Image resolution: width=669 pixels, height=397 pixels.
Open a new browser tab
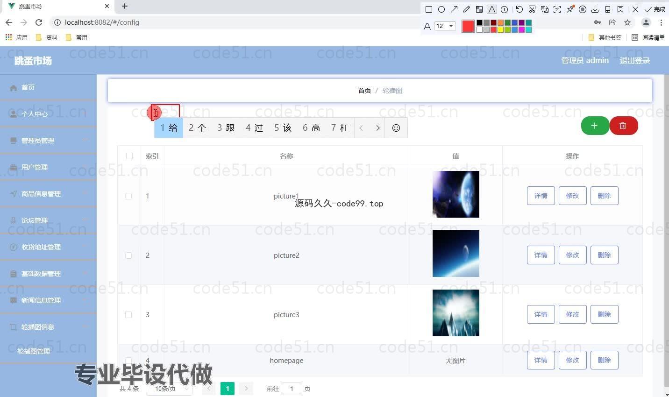point(125,6)
